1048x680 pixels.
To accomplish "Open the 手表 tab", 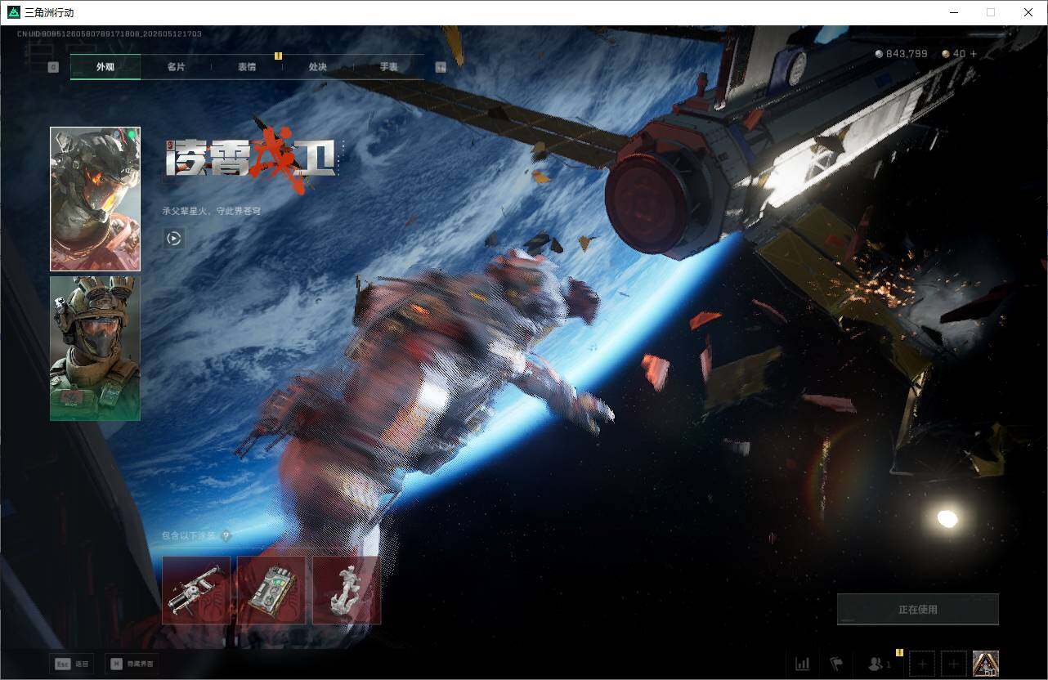I will (x=388, y=67).
